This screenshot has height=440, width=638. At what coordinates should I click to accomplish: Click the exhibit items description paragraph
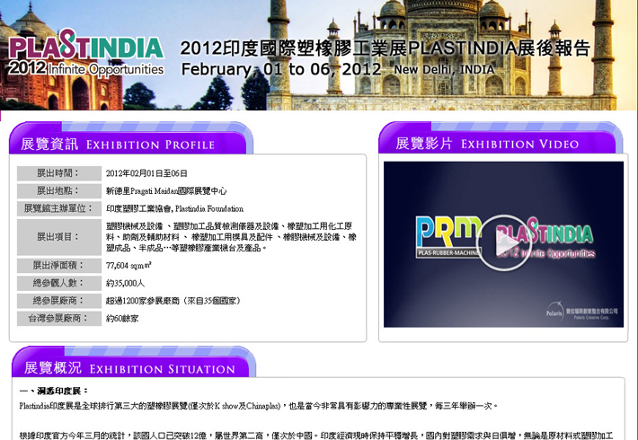231,237
